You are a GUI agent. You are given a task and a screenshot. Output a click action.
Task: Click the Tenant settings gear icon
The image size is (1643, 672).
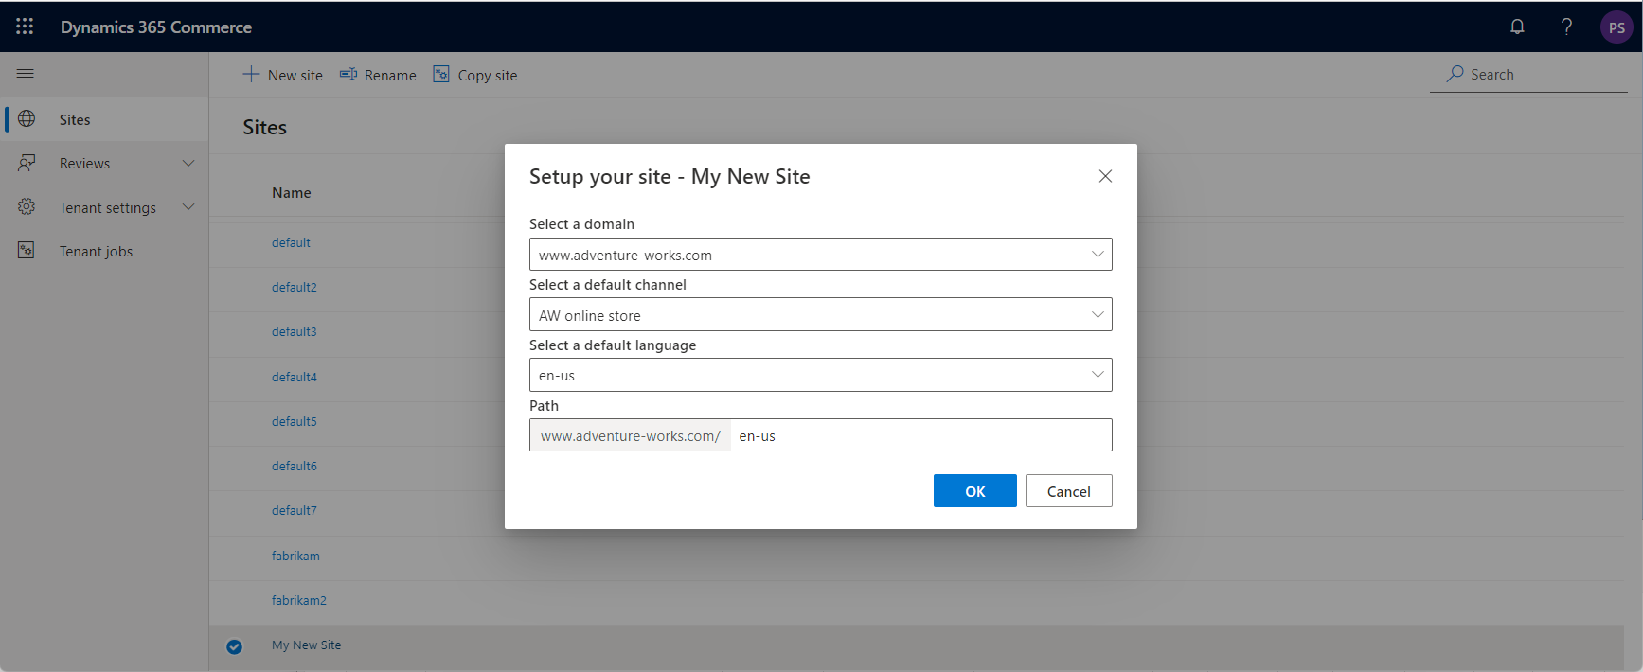tap(27, 206)
